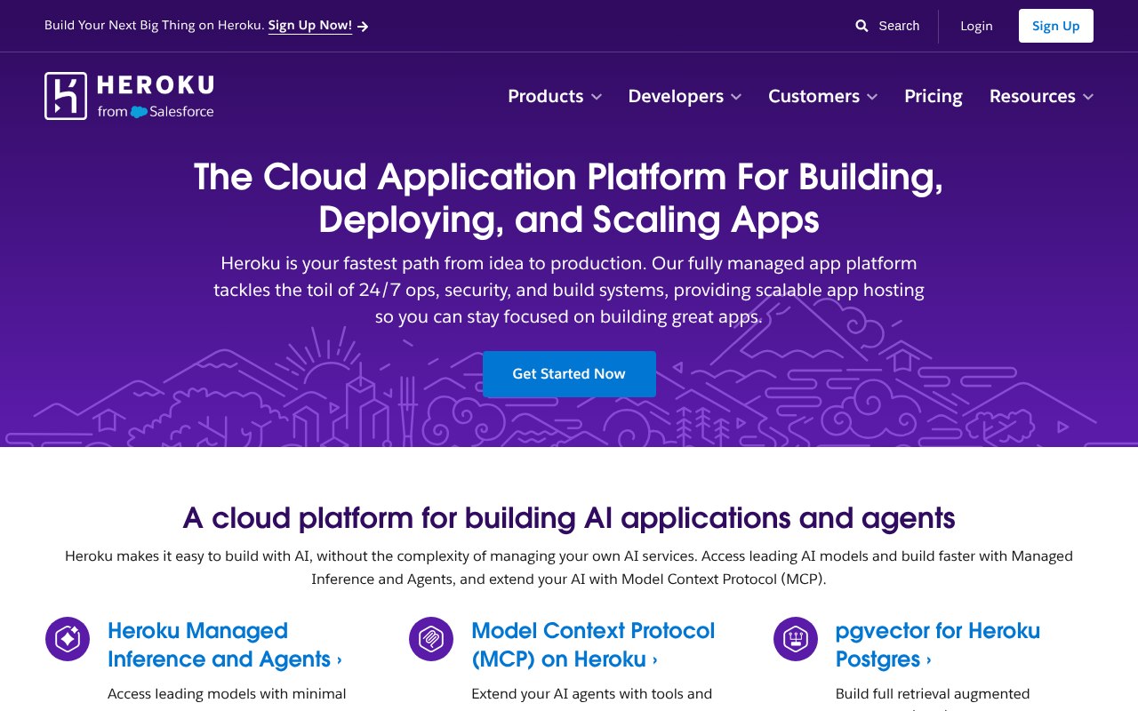Screen dimensions: 1138x711
Task: Click the text 'Build Your Next Big Thing on Heroku.'
Action: [x=155, y=26]
